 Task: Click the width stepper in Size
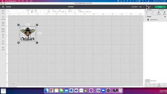[58, 12]
